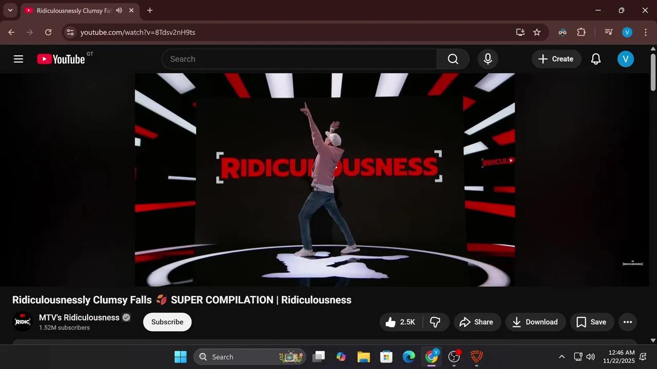Viewport: 657px width, 369px height.
Task: Dislike the video with thumbs down
Action: [x=435, y=322]
